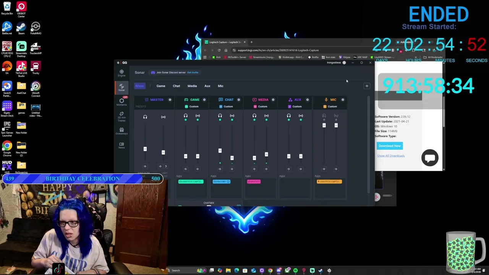Mute CHAT stream channel
The width and height of the screenshot is (489, 275).
pyautogui.click(x=232, y=169)
